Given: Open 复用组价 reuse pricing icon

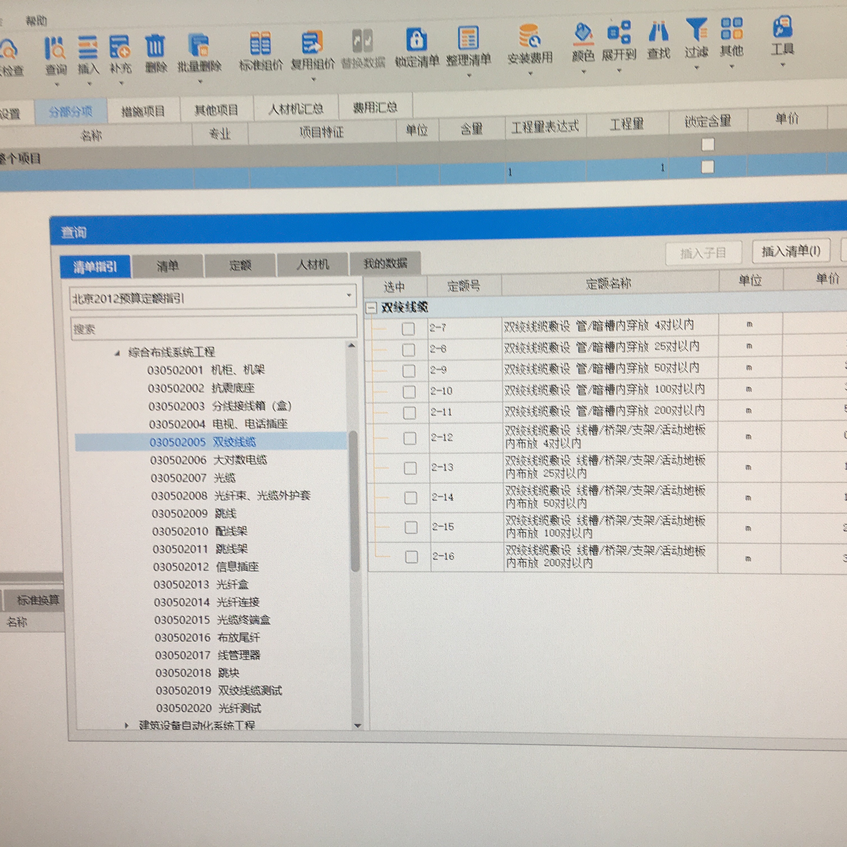Looking at the screenshot, I should point(312,42).
